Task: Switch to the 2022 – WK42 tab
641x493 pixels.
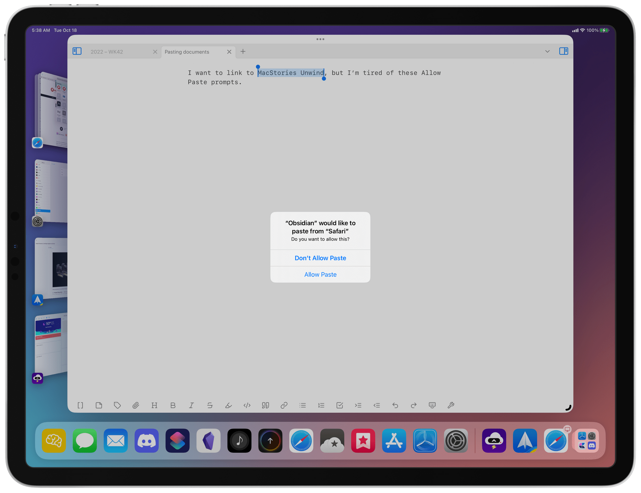Action: 107,52
